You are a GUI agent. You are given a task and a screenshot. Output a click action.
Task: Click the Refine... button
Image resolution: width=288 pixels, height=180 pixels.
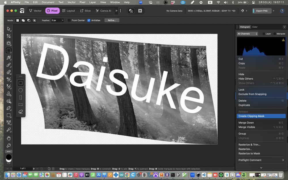(x=112, y=20)
